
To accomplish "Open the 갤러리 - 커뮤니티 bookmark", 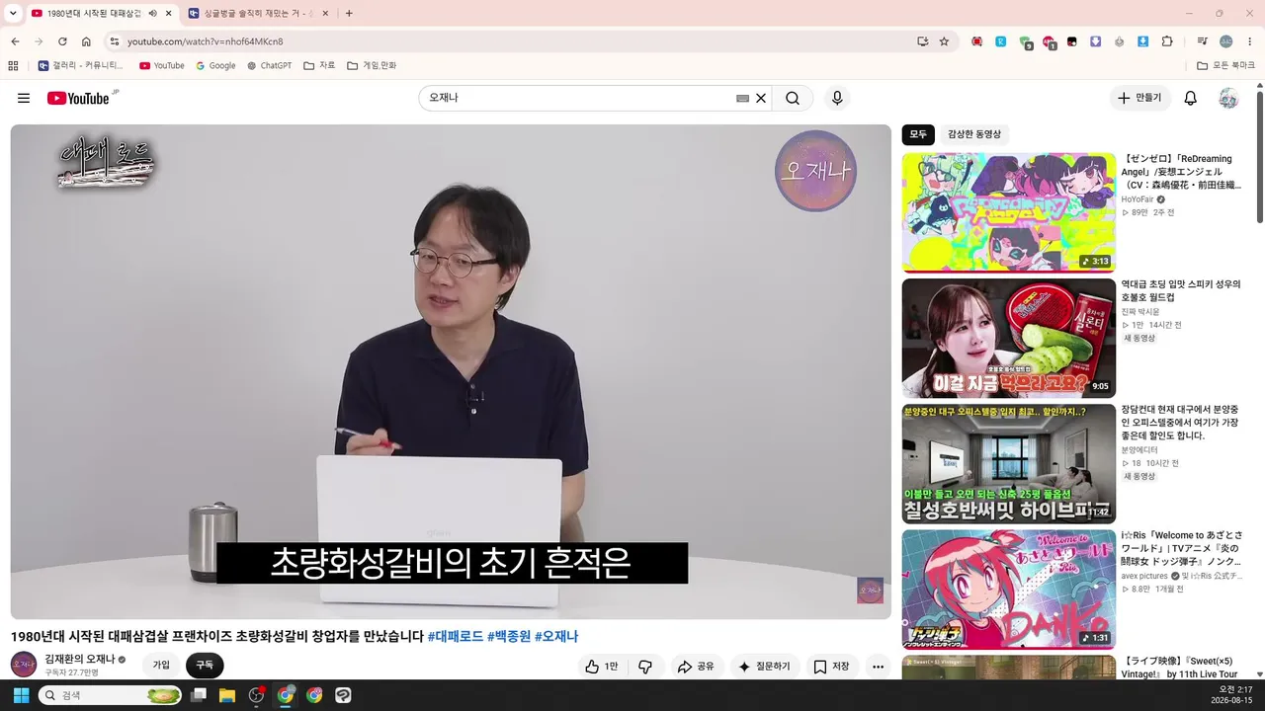I will tap(81, 66).
